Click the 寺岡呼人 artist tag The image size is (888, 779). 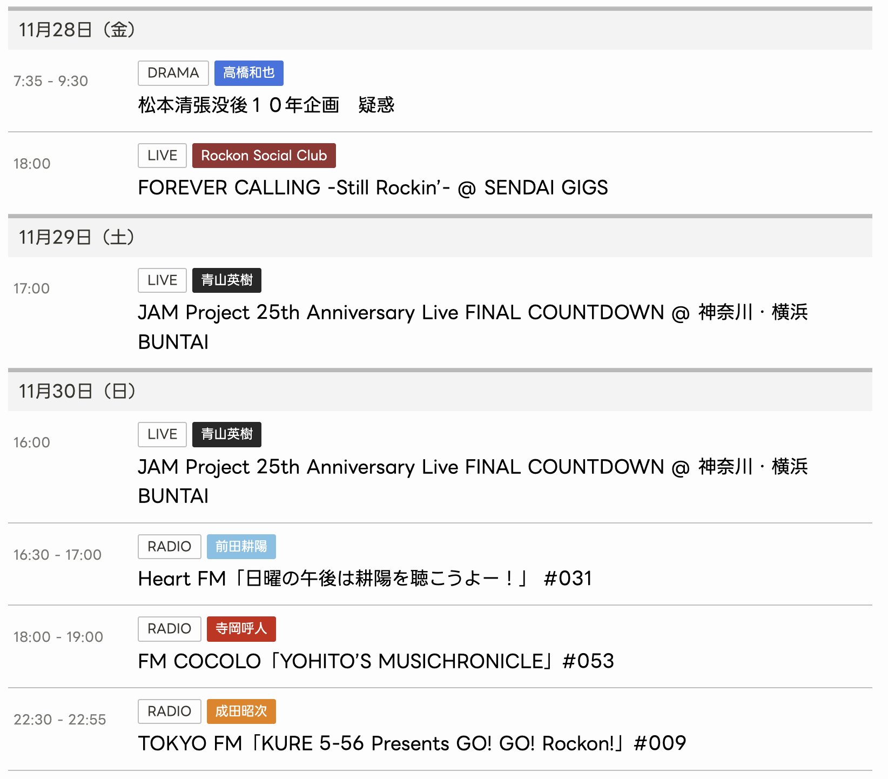pos(241,629)
